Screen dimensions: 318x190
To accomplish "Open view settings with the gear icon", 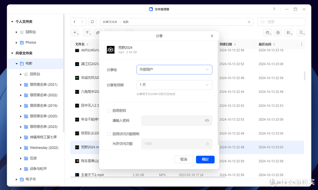I will (x=278, y=33).
